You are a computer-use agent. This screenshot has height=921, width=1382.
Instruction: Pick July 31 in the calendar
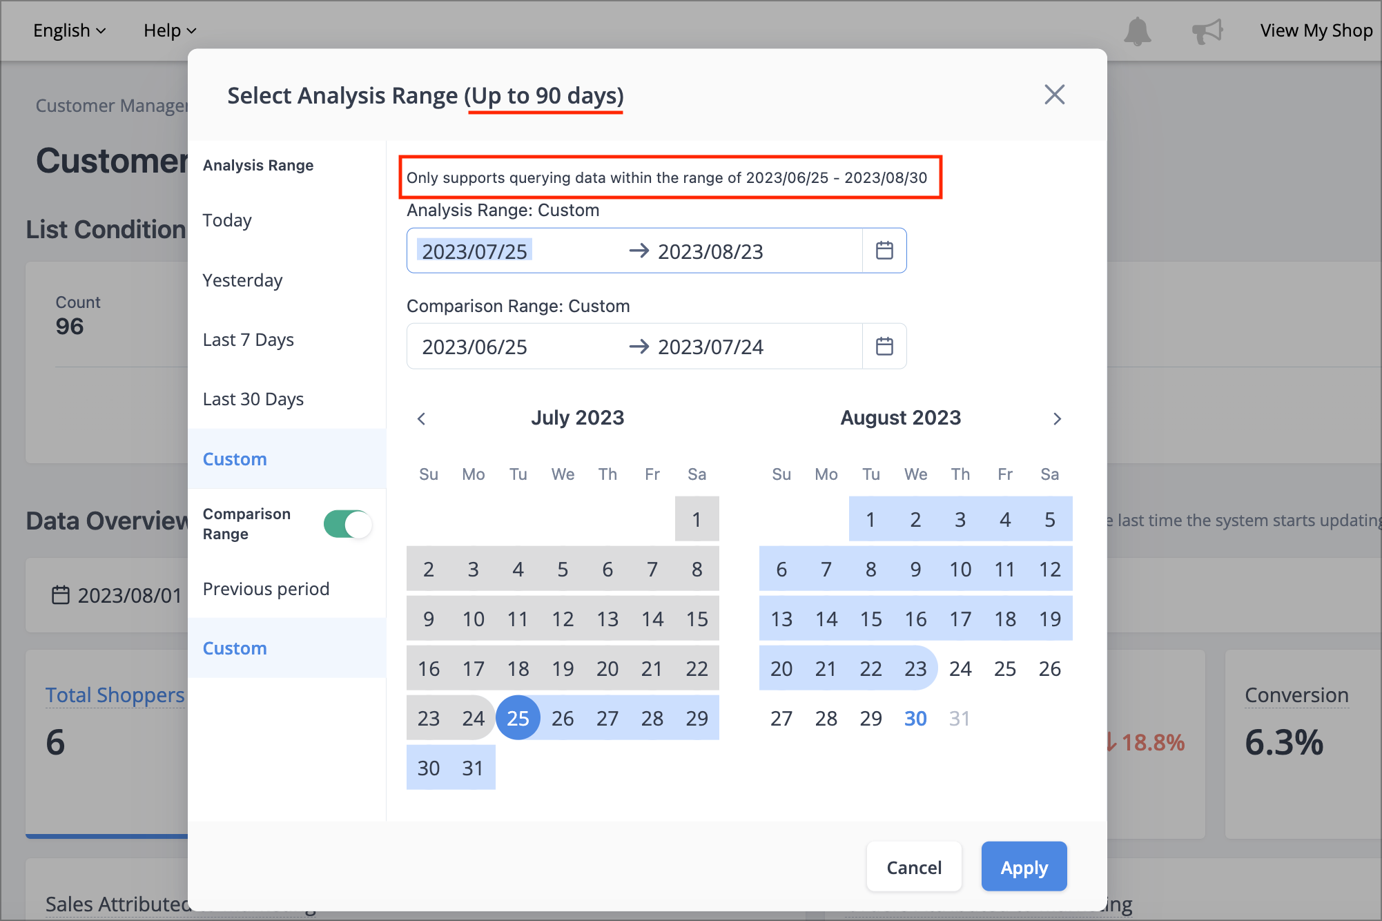(473, 768)
